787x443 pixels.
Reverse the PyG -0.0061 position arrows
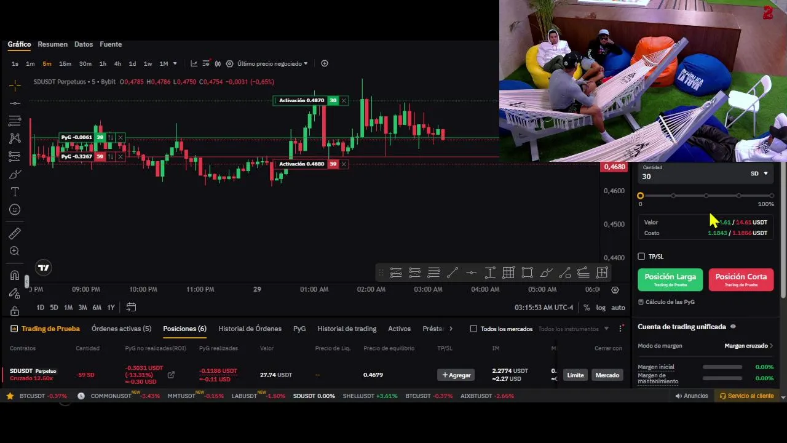pyautogui.click(x=111, y=137)
